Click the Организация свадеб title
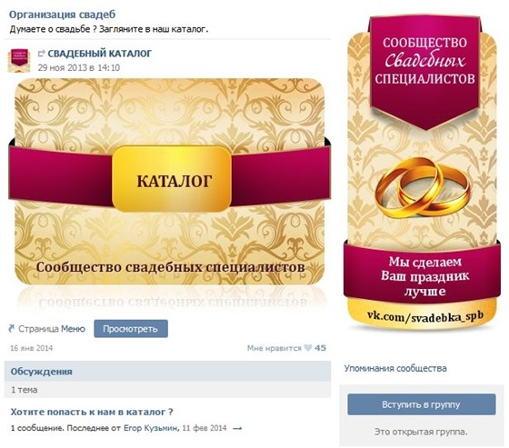Image resolution: width=509 pixels, height=448 pixels. click(x=63, y=15)
